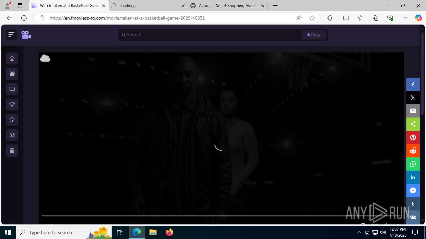Image resolution: width=426 pixels, height=239 pixels.
Task: Open the TV shows sidebar icon
Action: (x=12, y=89)
